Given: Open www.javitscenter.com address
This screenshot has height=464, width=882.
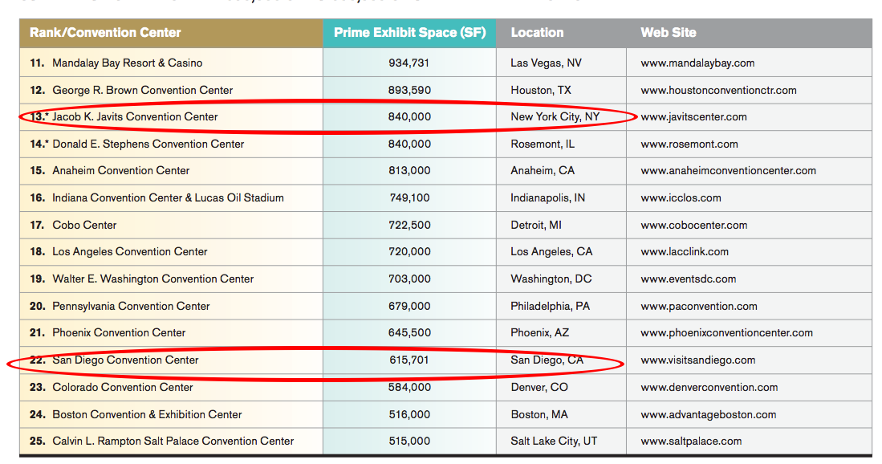Looking at the screenshot, I should [693, 117].
